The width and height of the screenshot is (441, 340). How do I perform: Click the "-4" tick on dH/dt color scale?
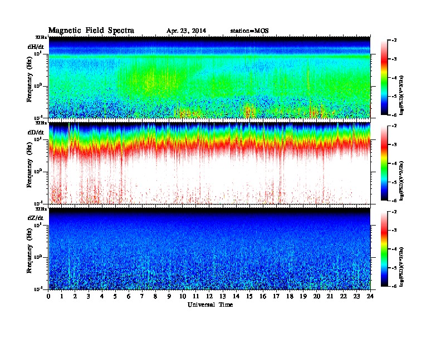[394, 78]
